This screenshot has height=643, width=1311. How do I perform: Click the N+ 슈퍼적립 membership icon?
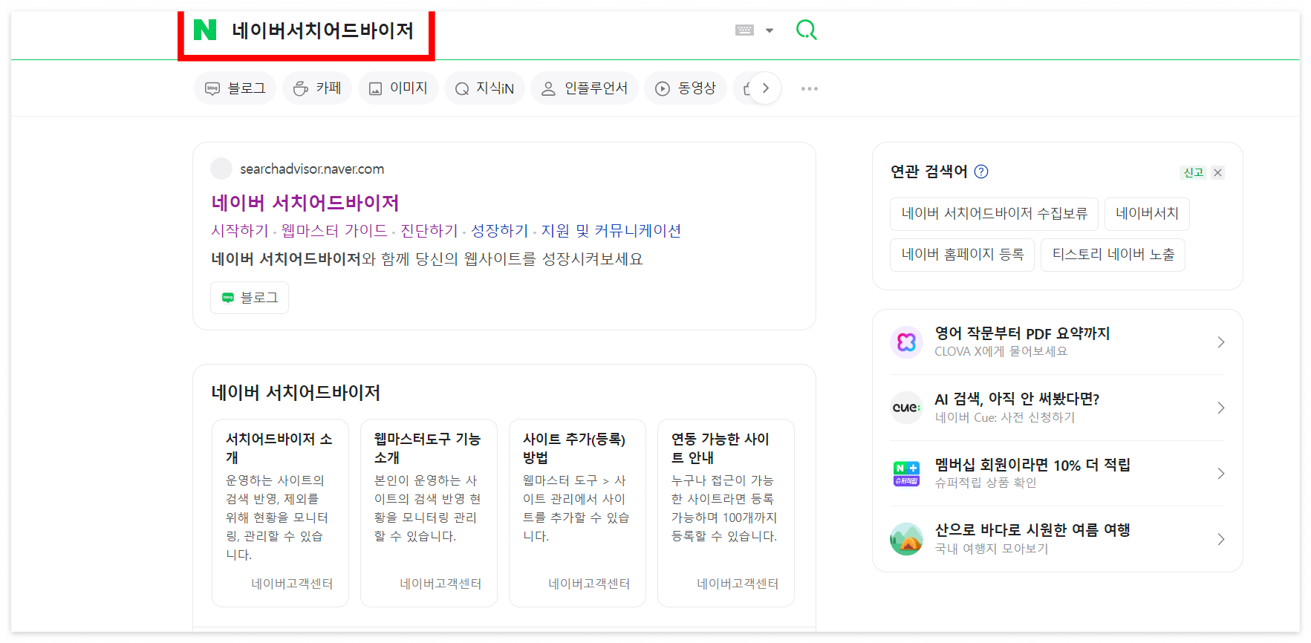coord(906,474)
